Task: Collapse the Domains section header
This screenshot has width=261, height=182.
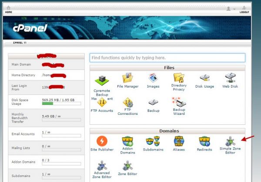Action: click(x=167, y=131)
